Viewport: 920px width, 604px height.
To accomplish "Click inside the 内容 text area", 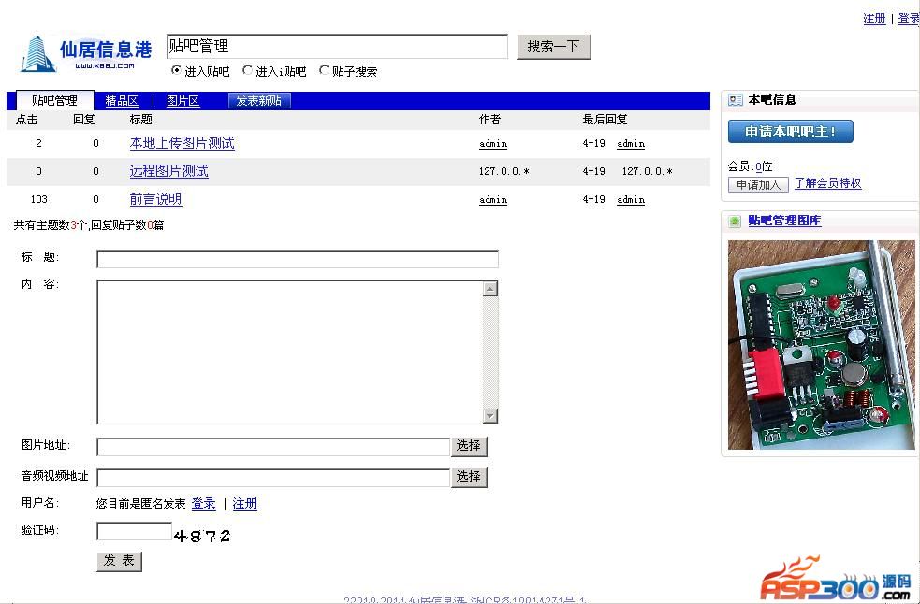I will [x=290, y=352].
